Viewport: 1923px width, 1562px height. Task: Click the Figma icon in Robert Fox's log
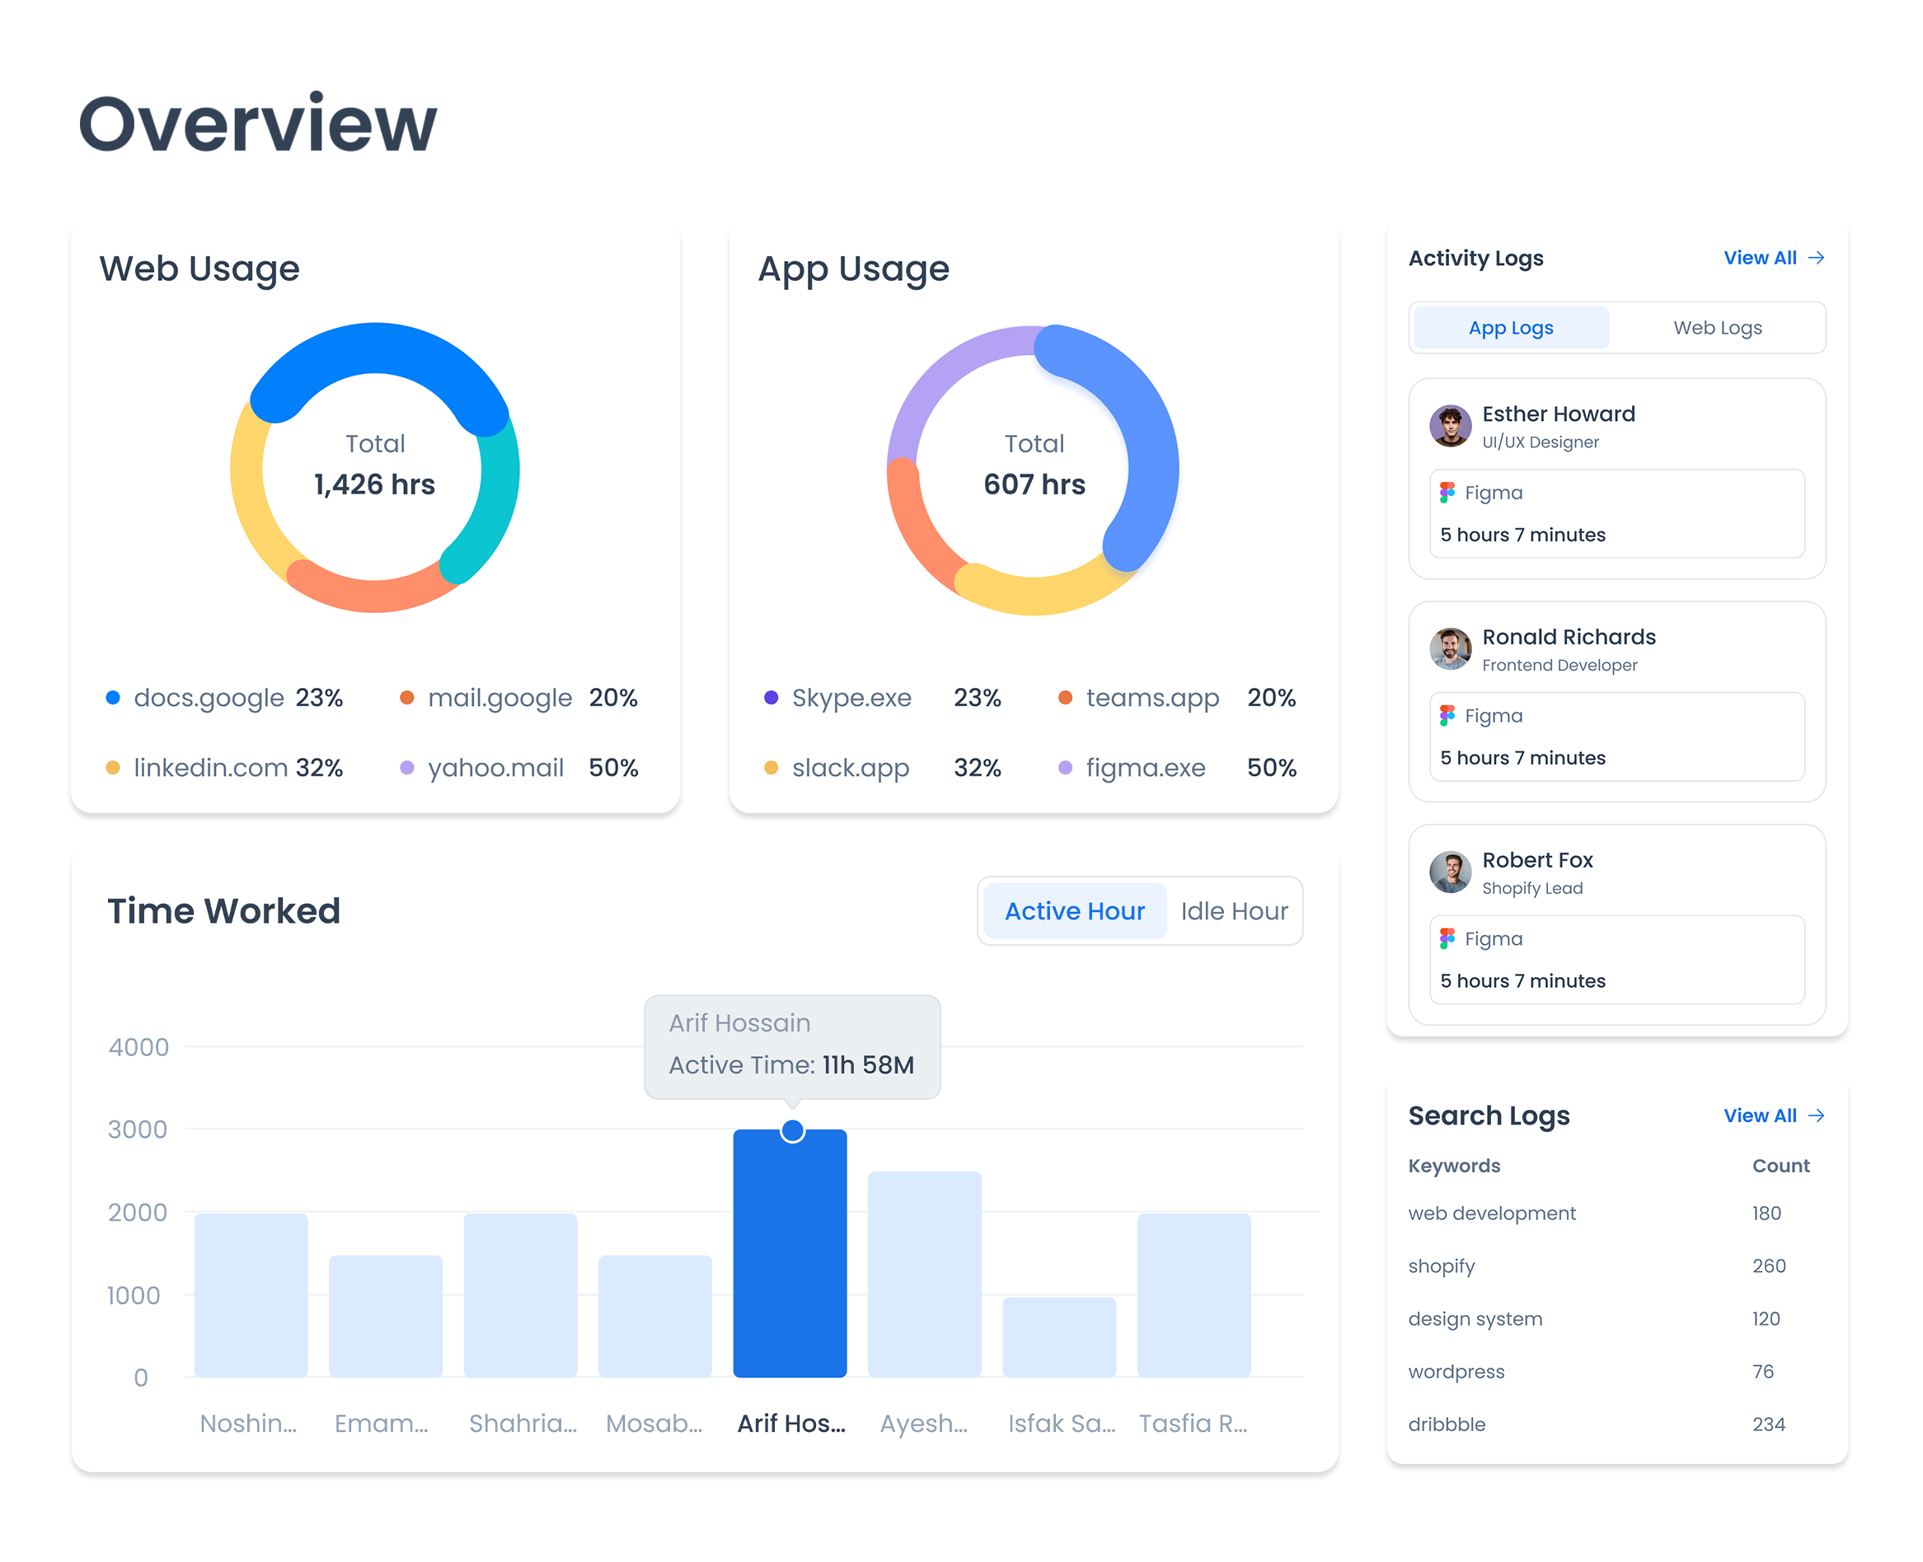pos(1447,938)
